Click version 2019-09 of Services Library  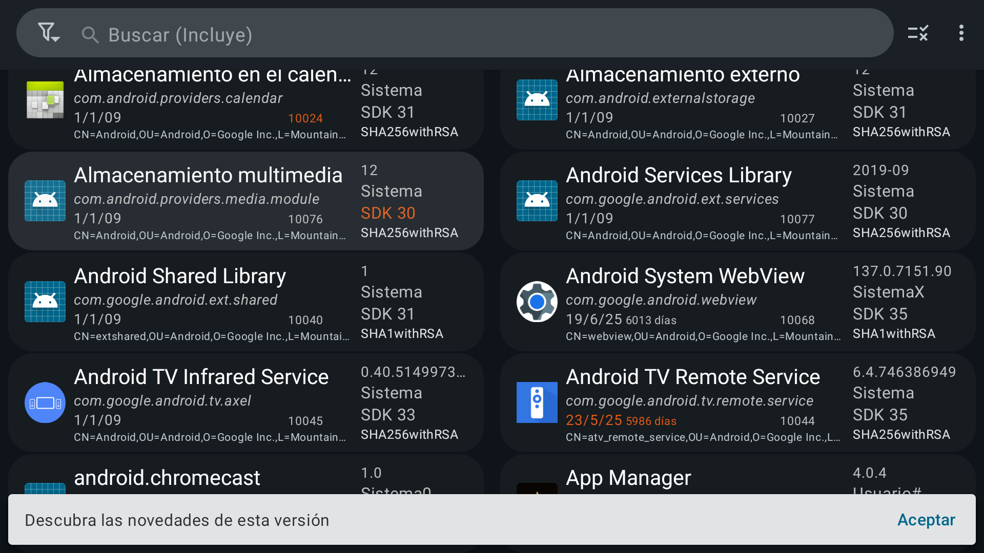tap(880, 170)
